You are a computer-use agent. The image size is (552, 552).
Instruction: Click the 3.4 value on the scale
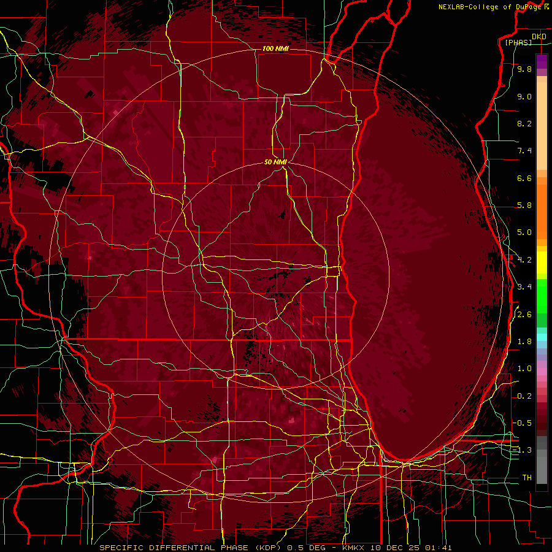pyautogui.click(x=524, y=287)
